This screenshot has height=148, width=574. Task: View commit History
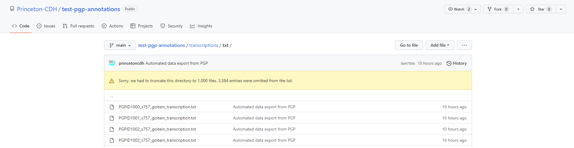(457, 63)
